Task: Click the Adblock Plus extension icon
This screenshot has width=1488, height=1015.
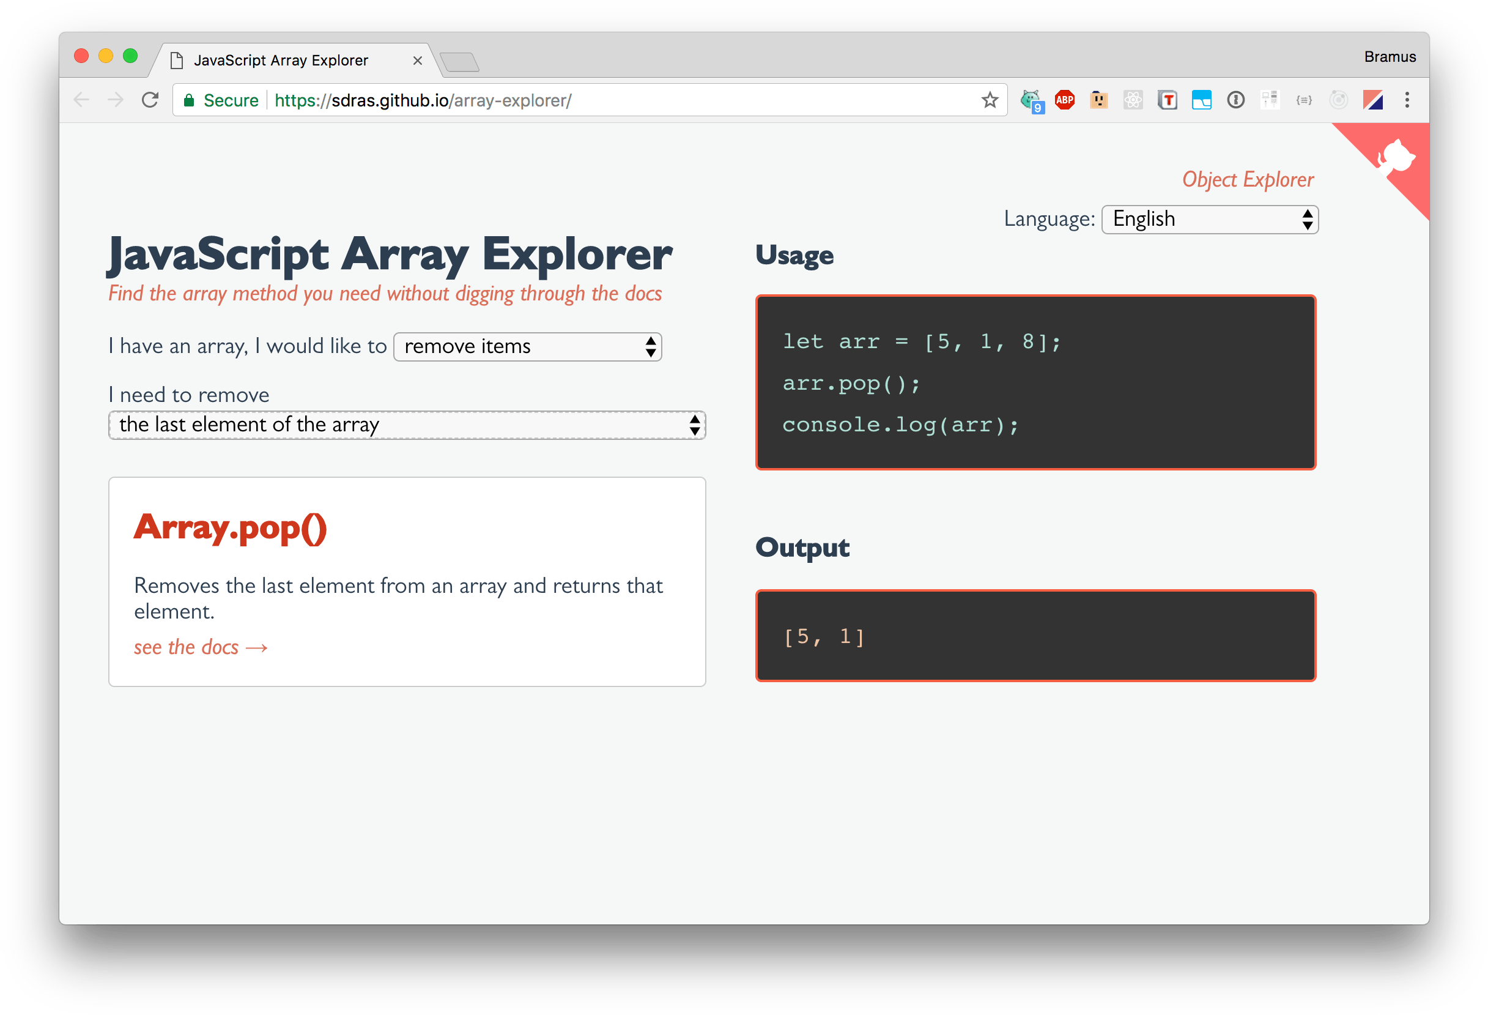Action: [x=1064, y=100]
